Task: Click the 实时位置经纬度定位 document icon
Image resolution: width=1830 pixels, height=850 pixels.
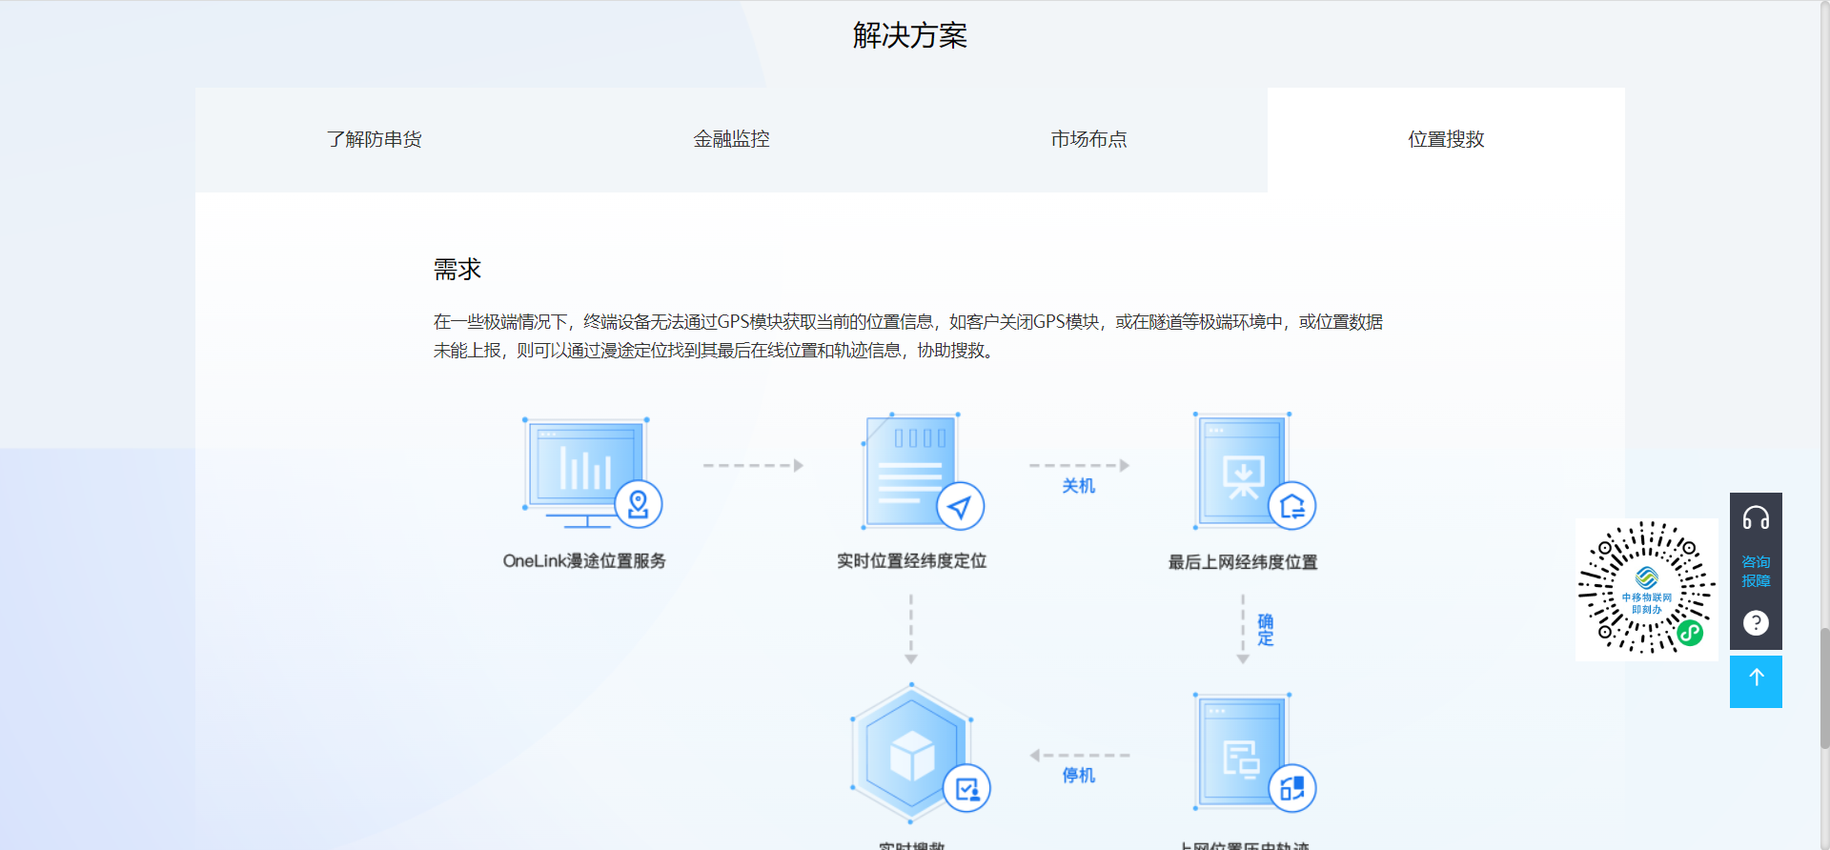Action: click(x=922, y=471)
